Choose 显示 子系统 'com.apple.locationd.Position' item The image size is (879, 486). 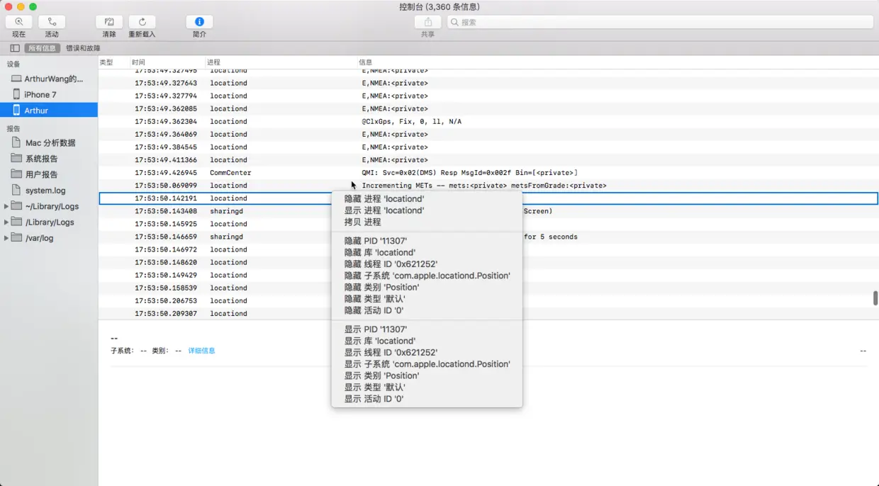(427, 364)
